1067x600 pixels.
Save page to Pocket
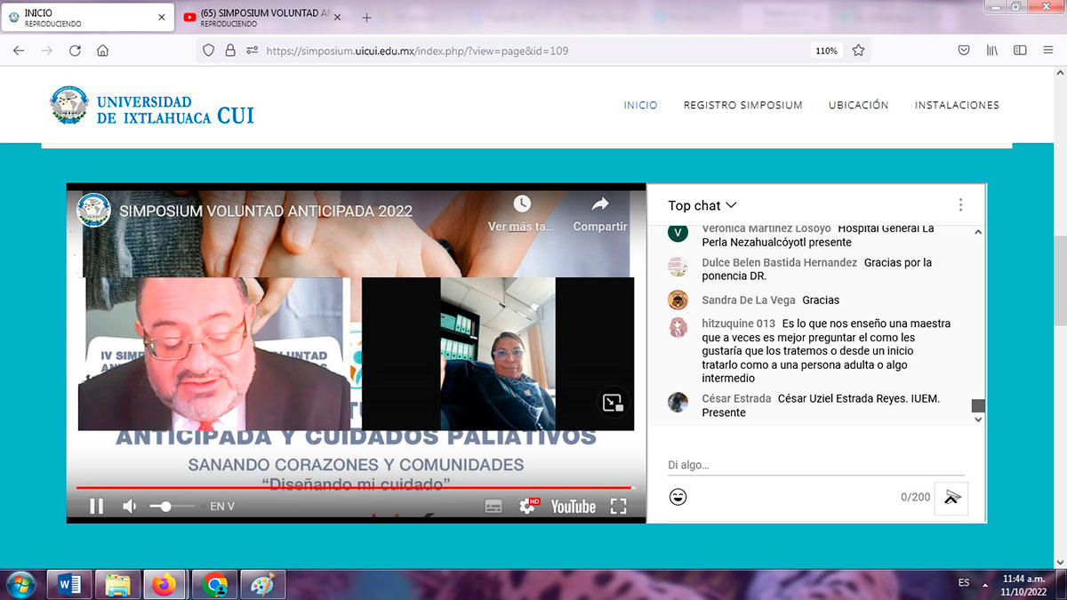click(963, 51)
